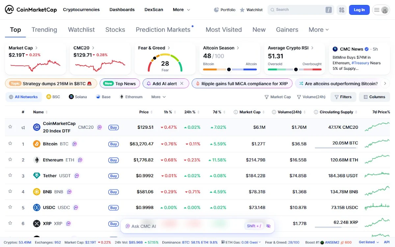Open the Filters button

(x=343, y=97)
